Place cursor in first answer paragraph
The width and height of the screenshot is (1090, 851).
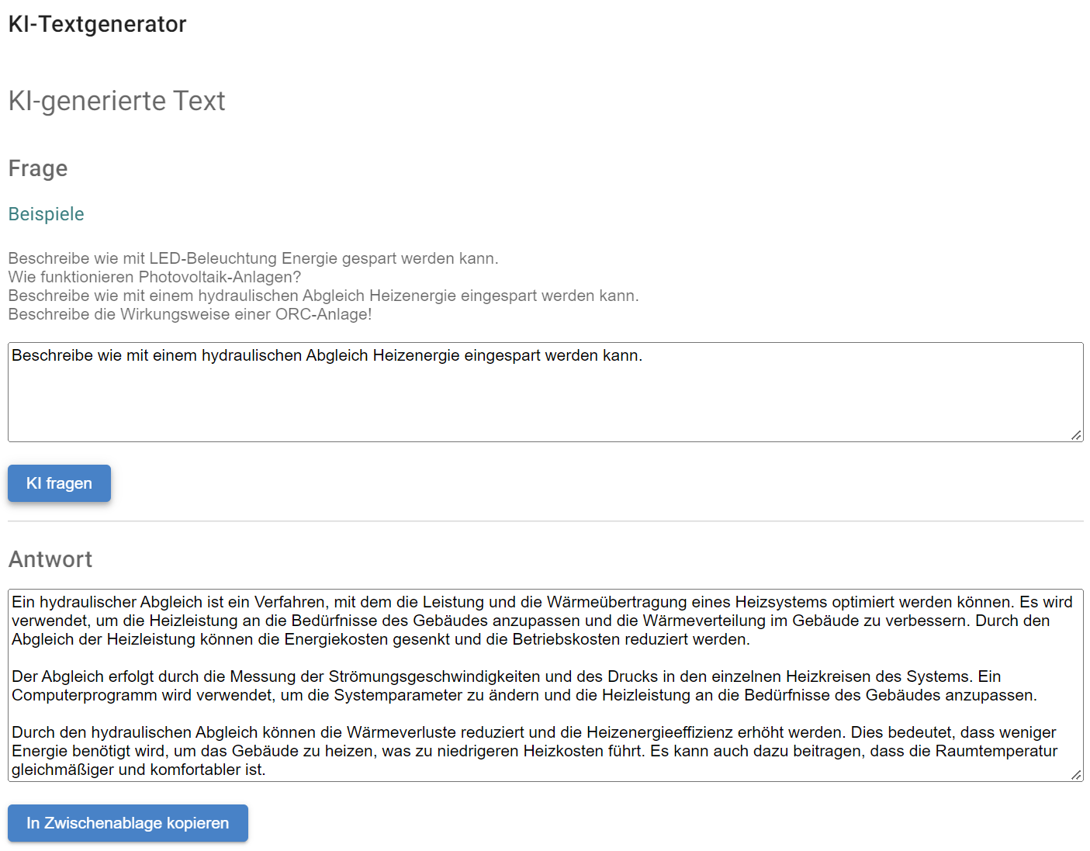coord(542,621)
